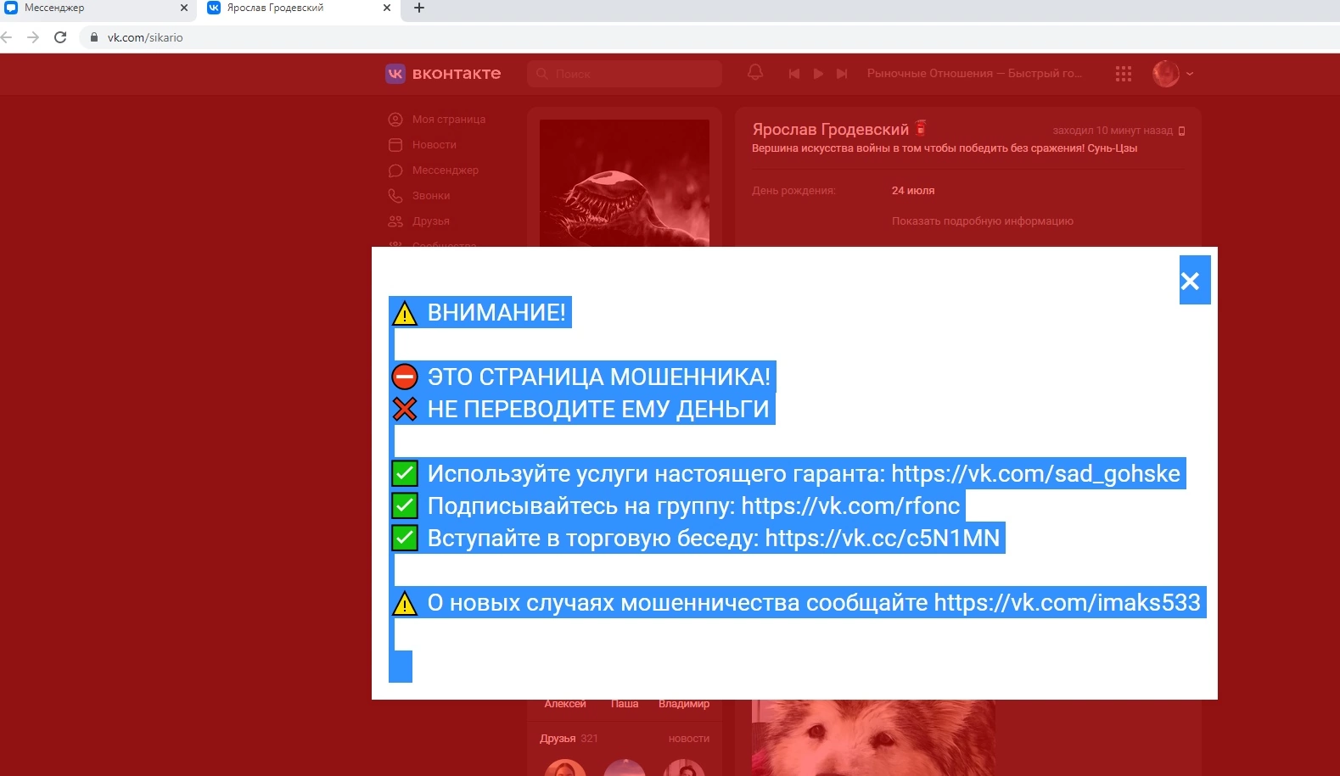This screenshot has height=776, width=1340.
Task: Skip to previous track in header player
Action: 794,74
